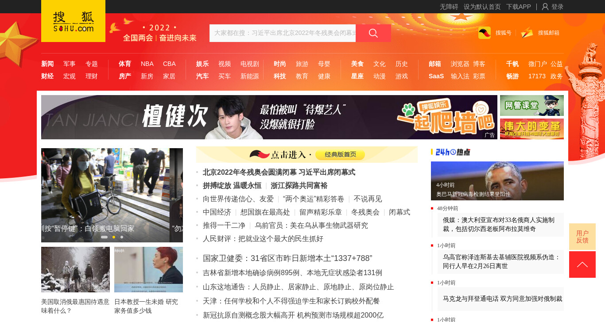
Task: Open the snowy hikers thumbnail
Action: point(75,269)
